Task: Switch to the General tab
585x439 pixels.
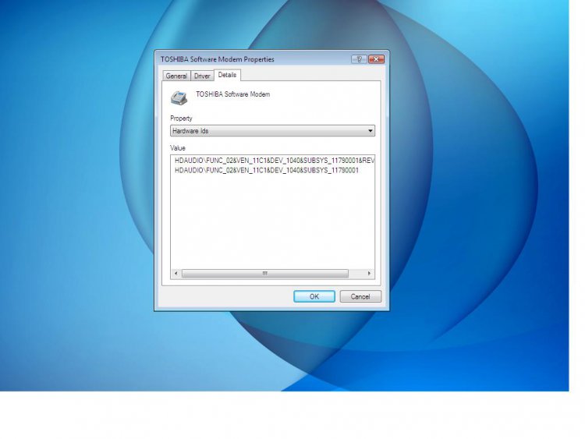Action: [x=176, y=76]
